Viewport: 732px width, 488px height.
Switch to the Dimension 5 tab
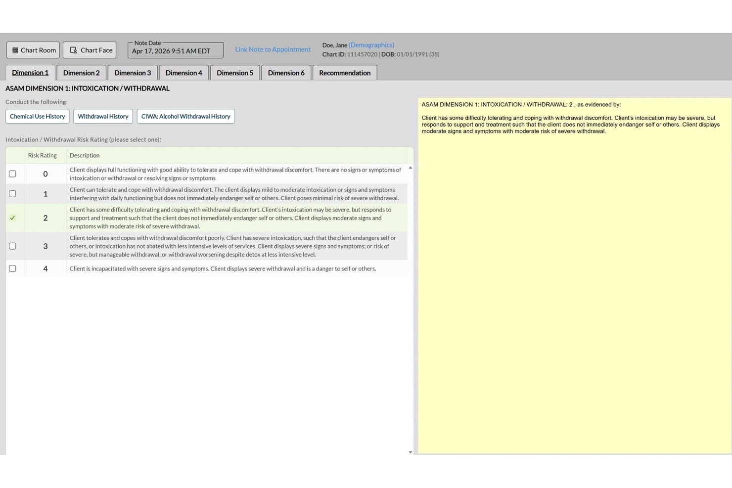pyautogui.click(x=235, y=73)
